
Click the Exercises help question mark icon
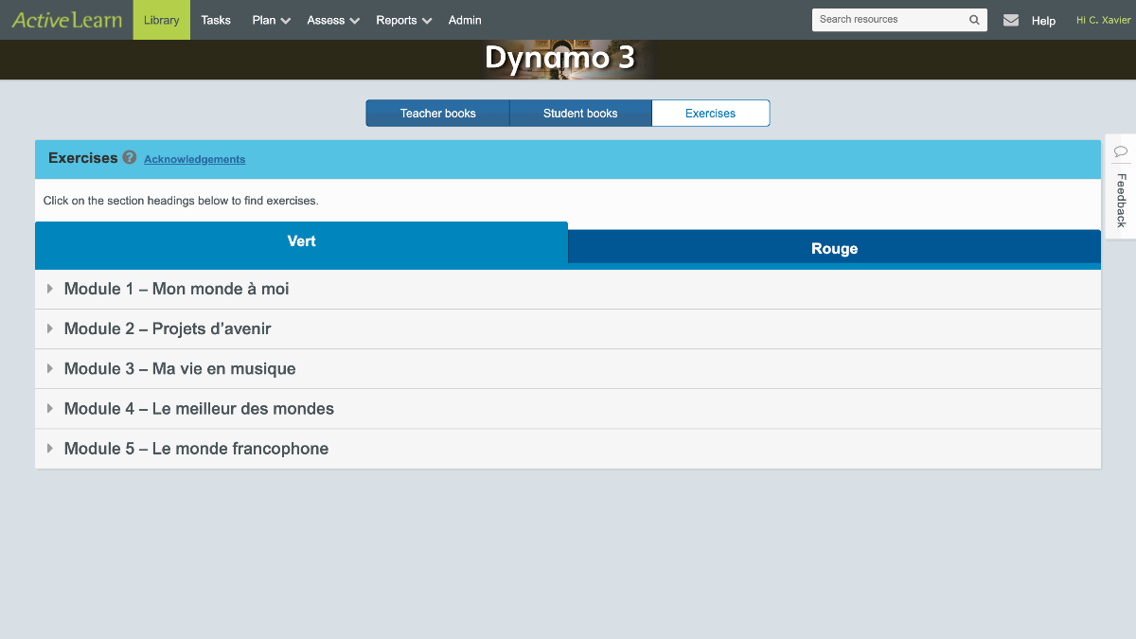pyautogui.click(x=130, y=157)
